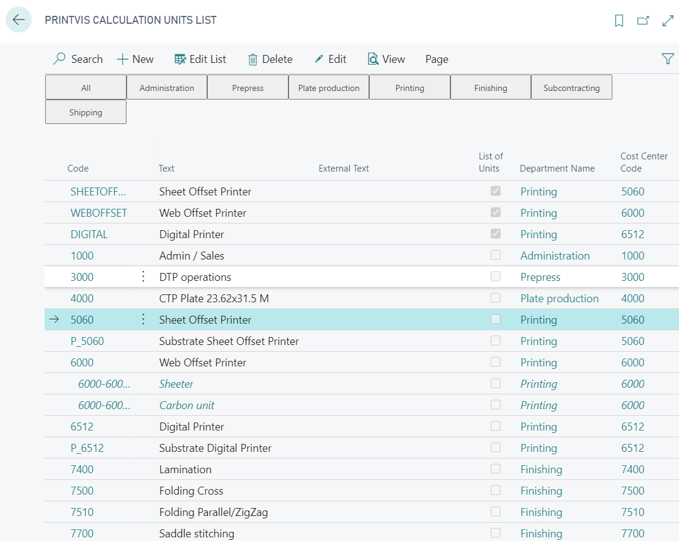Open cost center 6512 in DIGITAL row
679x541 pixels.
pyautogui.click(x=633, y=234)
